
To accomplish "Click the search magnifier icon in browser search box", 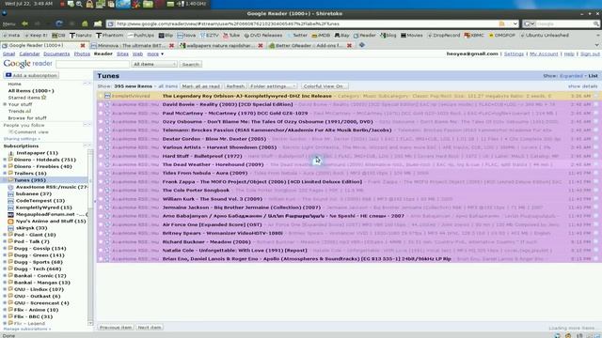I will pos(595,23).
